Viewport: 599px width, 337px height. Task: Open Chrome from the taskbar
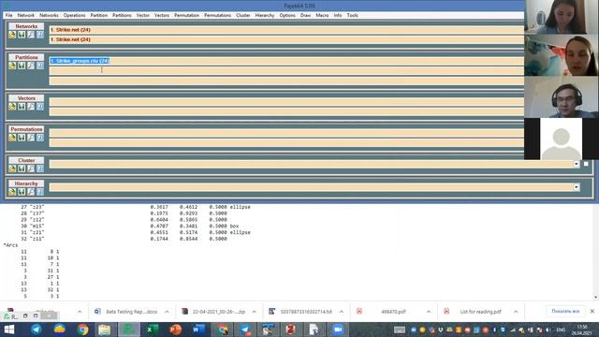point(82,330)
